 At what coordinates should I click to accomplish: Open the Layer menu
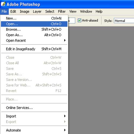click(x=37, y=12)
